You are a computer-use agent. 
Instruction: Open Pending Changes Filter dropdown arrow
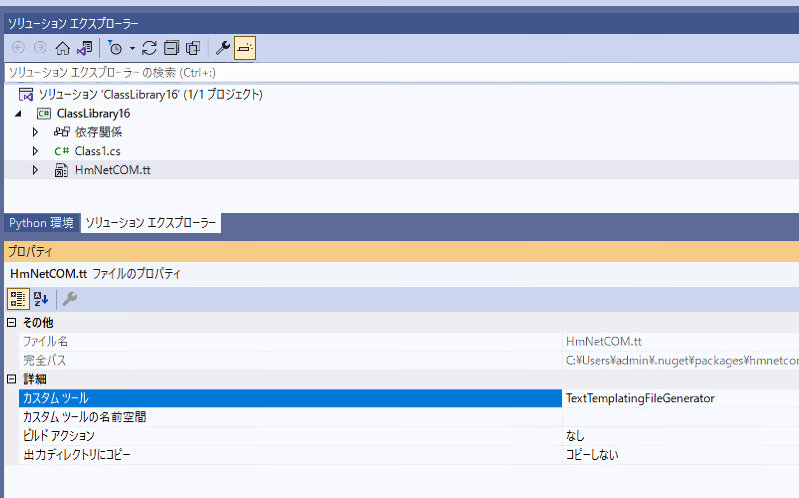click(x=133, y=48)
